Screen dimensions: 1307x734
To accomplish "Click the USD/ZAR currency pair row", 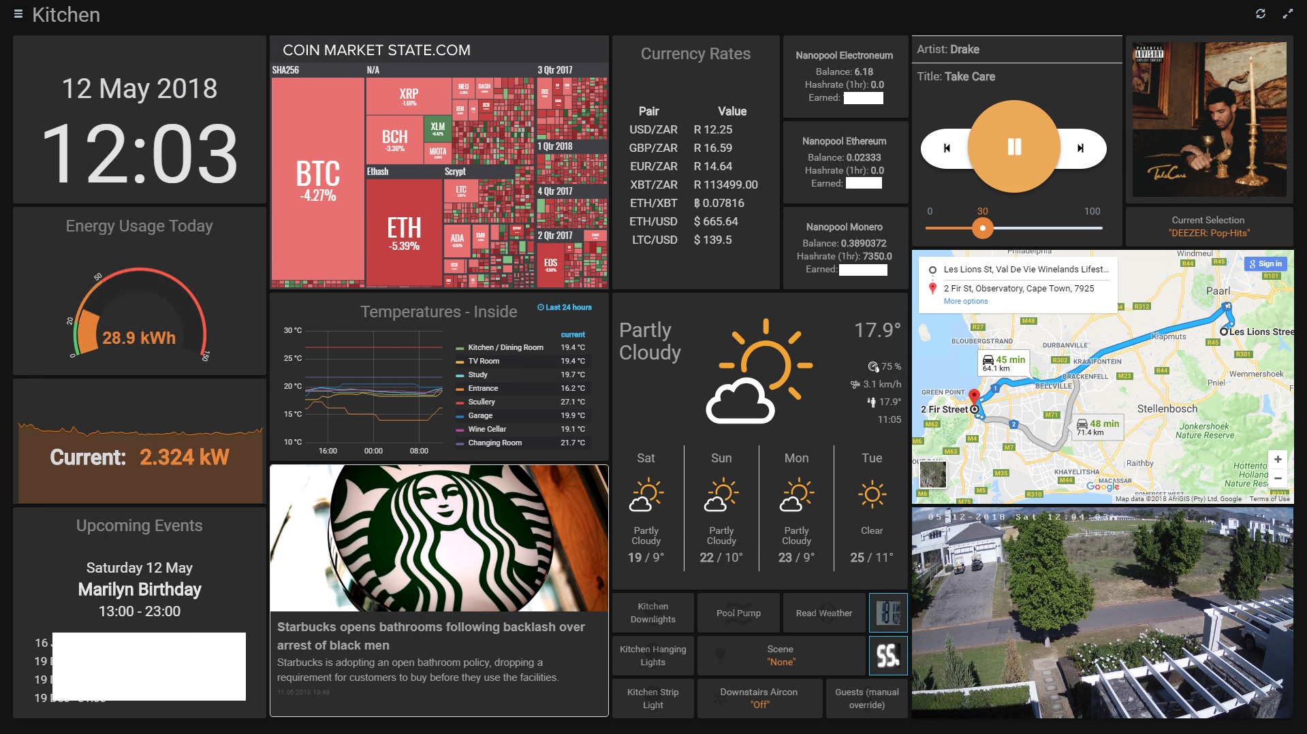I will (695, 129).
